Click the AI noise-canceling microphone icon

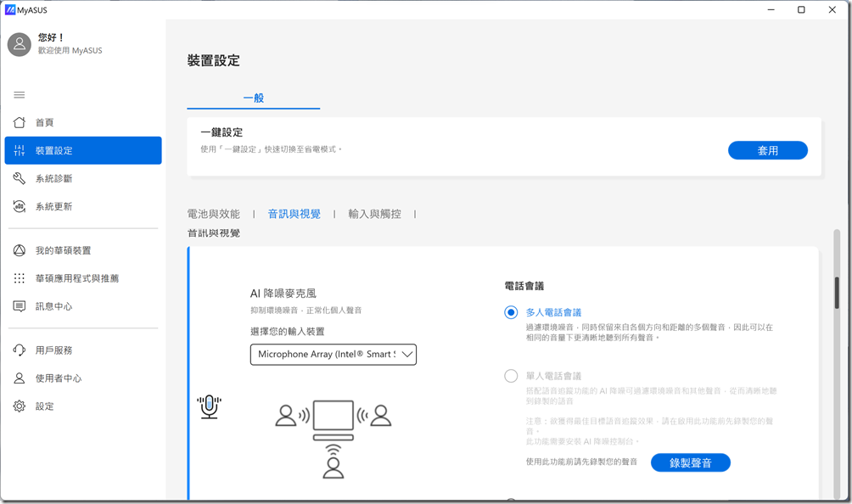[209, 406]
